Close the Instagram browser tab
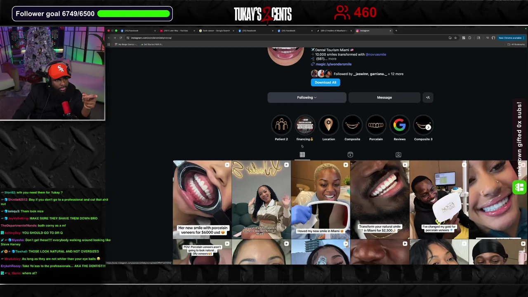This screenshot has width=528, height=297. pyautogui.click(x=390, y=31)
